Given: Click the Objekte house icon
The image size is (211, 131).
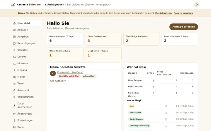Looking at the screenshot, I should 14,57.
